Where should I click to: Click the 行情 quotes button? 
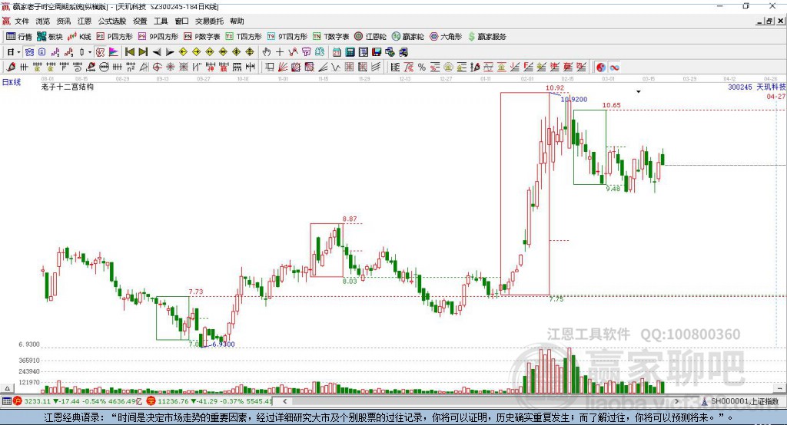pyautogui.click(x=19, y=37)
